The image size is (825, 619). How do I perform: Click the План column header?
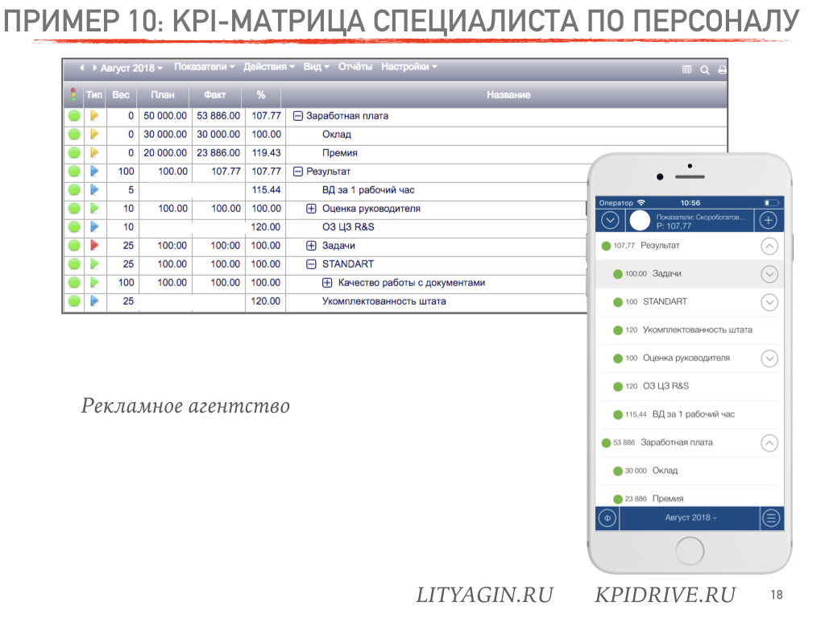pos(163,95)
